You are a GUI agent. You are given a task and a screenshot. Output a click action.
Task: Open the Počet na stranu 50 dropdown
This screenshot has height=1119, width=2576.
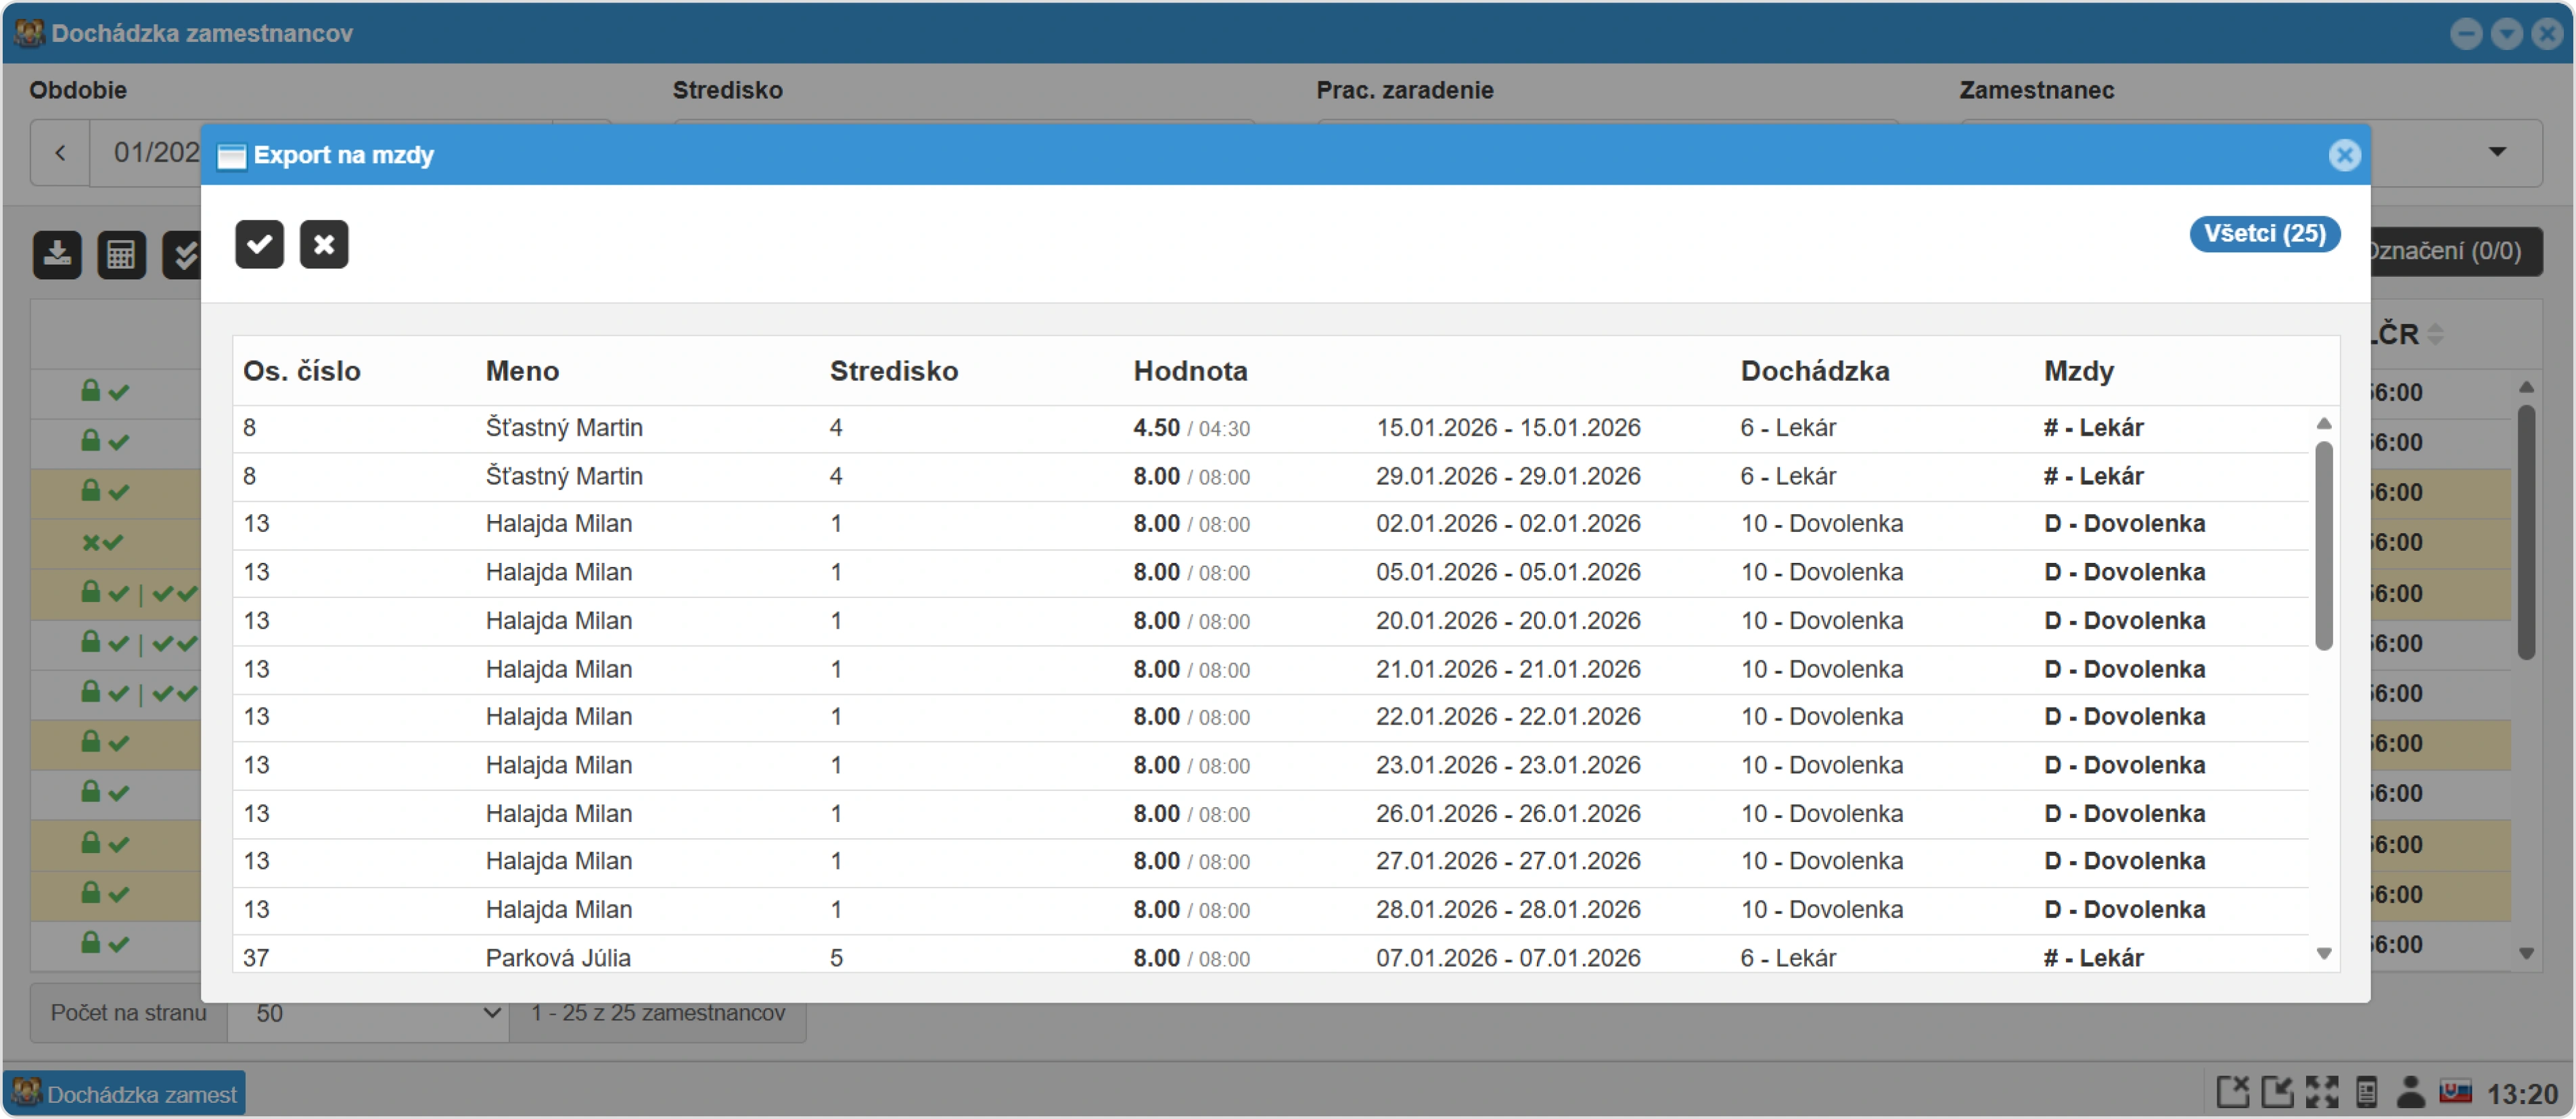pyautogui.click(x=368, y=1013)
